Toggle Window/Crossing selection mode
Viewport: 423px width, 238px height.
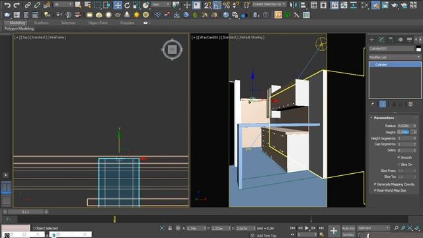[107, 5]
